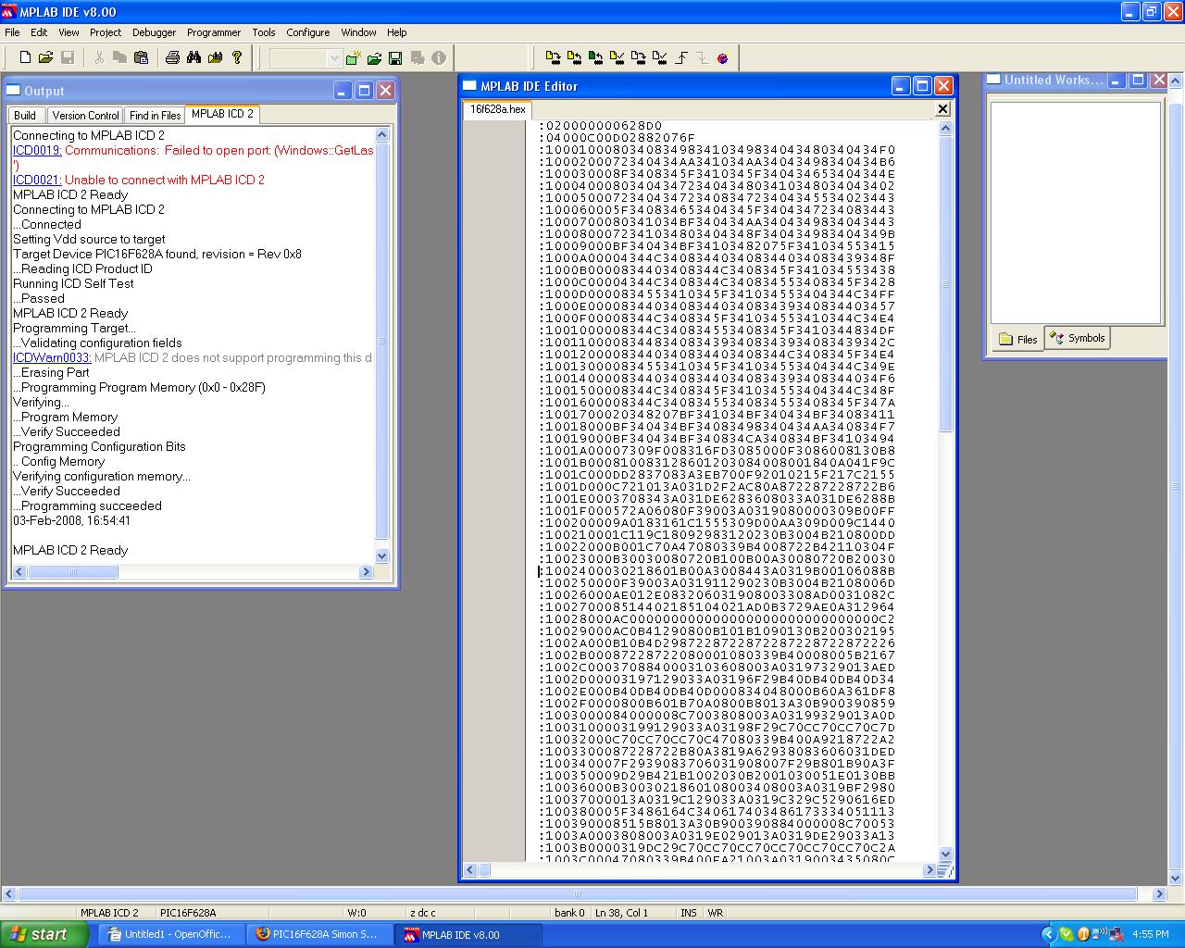Switch to PIC16F628A Simon Firefox taskbar item
The image size is (1185, 948).
(319, 934)
